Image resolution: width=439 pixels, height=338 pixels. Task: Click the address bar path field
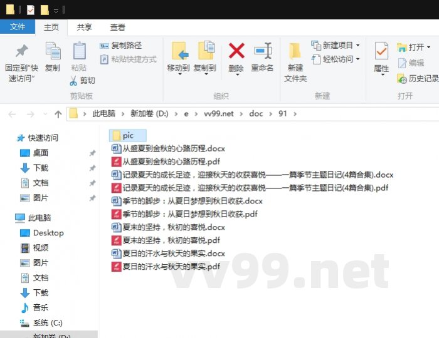[253, 114]
